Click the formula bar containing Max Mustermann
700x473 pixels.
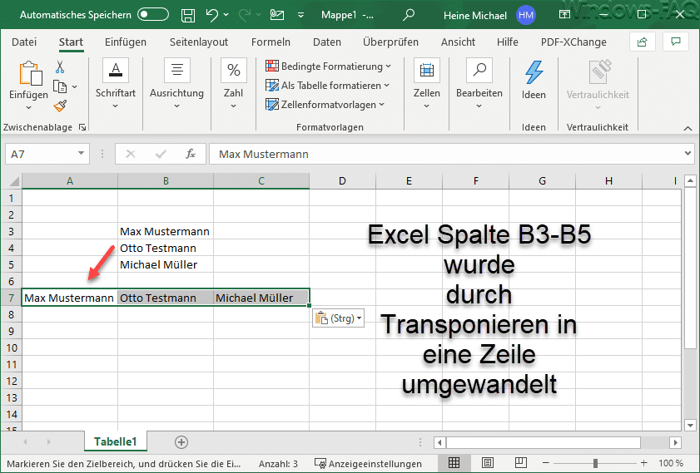[445, 155]
